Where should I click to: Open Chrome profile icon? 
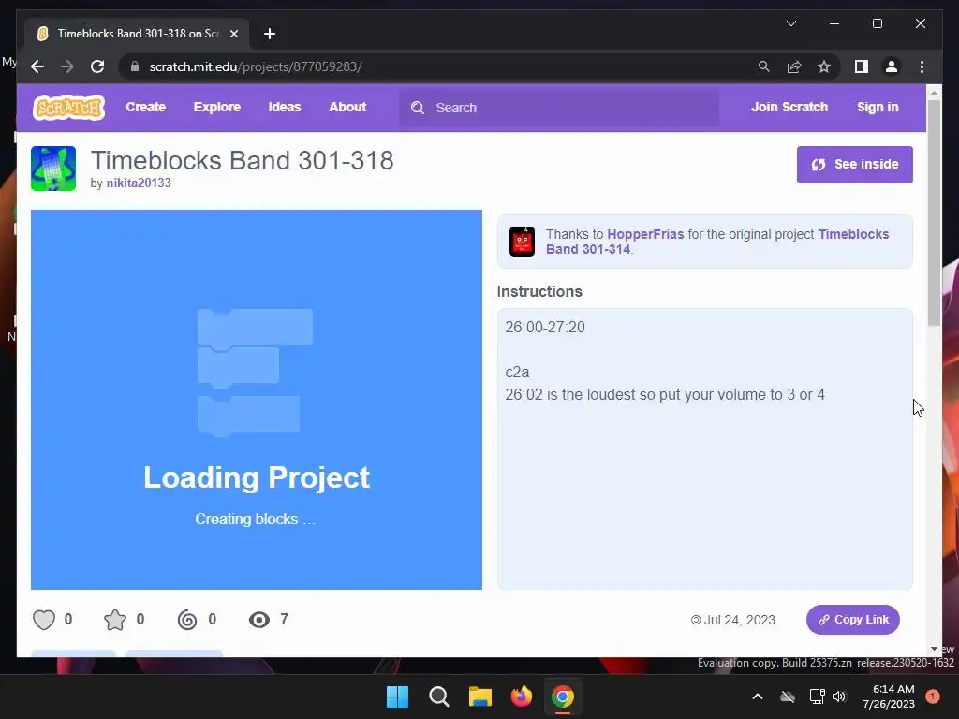coord(892,66)
